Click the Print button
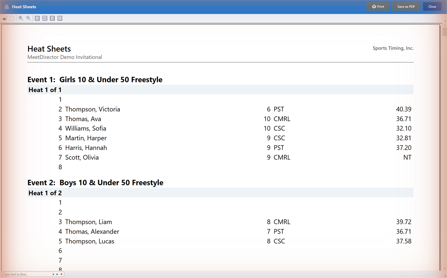The image size is (447, 278). [378, 6]
